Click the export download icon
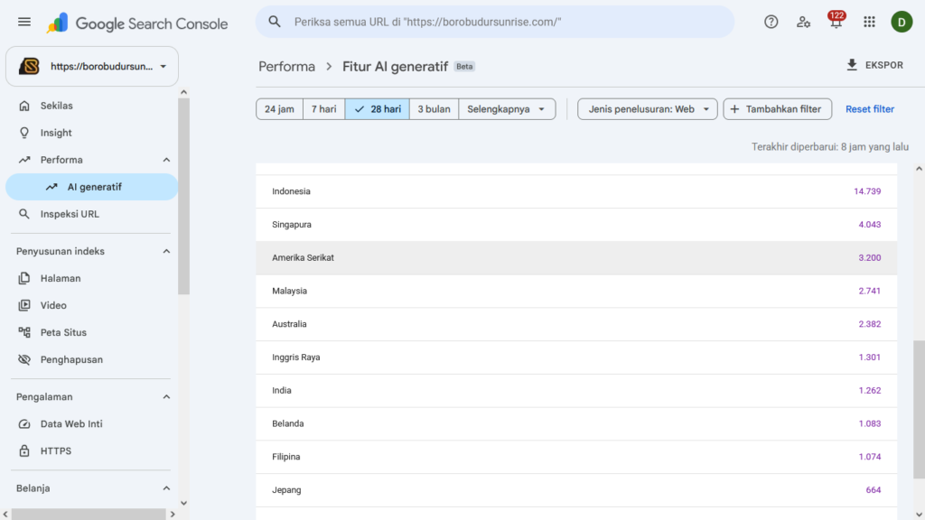 (852, 65)
